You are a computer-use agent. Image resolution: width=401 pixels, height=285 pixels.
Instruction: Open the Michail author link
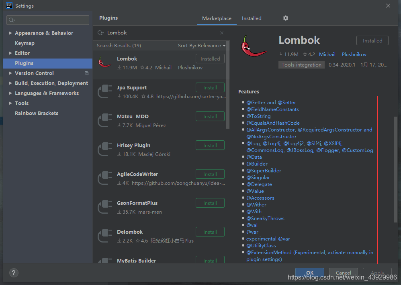pyautogui.click(x=327, y=55)
